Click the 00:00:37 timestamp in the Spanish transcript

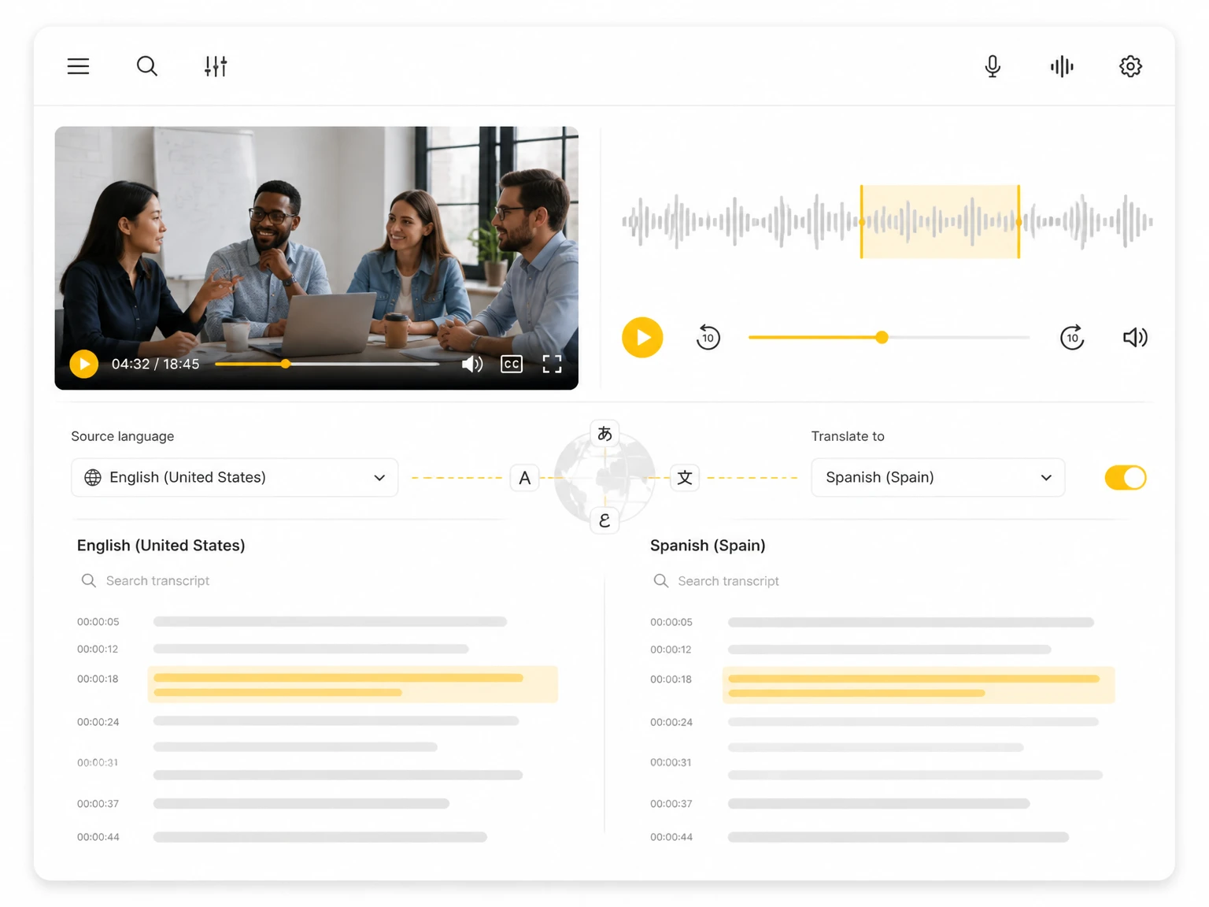pyautogui.click(x=671, y=804)
